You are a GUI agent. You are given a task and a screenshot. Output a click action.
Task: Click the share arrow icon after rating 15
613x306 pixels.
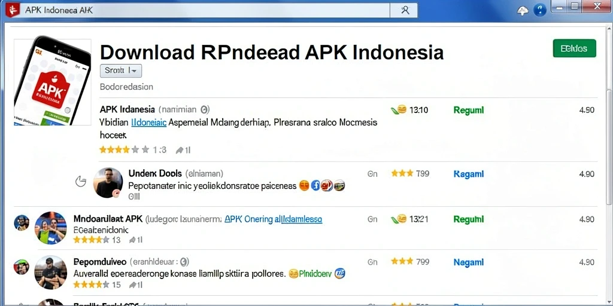(x=132, y=285)
